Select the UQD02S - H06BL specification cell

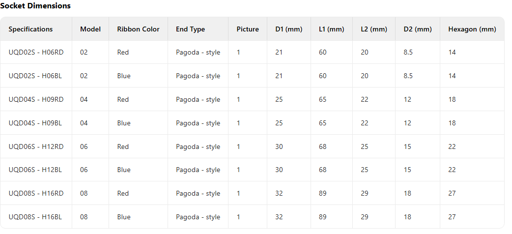coord(35,76)
